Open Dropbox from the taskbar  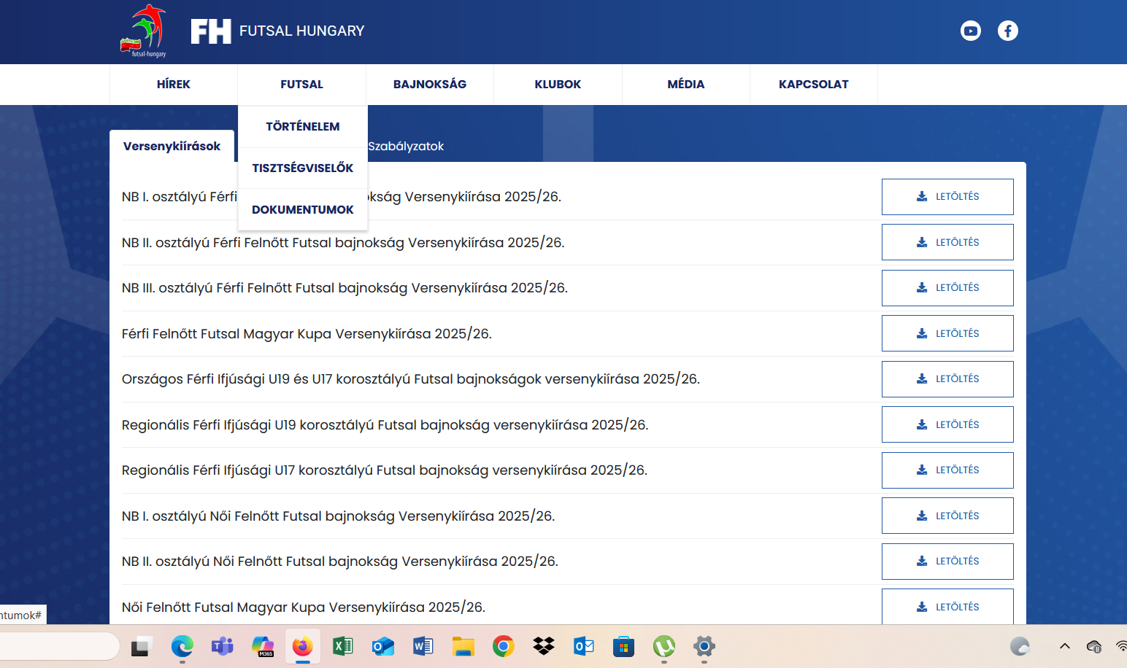[543, 646]
